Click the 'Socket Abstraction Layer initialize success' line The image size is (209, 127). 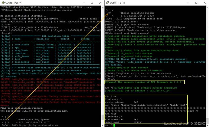click(x=145, y=36)
